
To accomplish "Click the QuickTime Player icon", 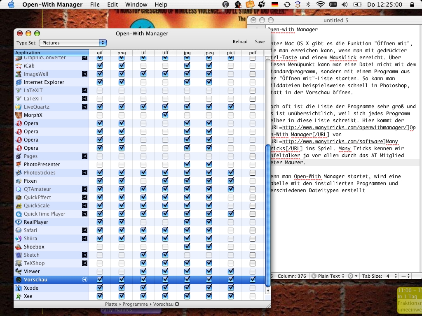I will (19, 214).
